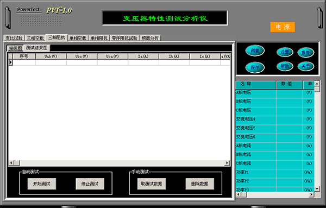Select the row indicator arrow in table
This screenshot has height=208, width=326.
click(10, 62)
